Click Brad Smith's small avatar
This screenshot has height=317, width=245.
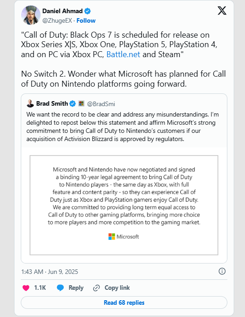[30, 103]
